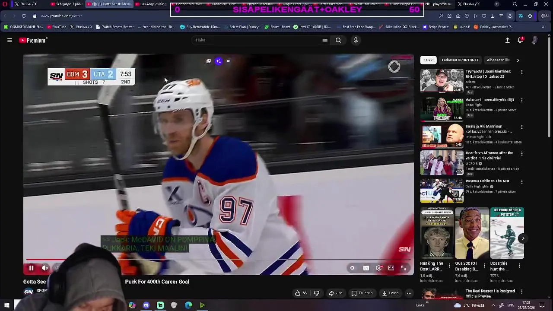Click the search magnifier button

tap(338, 40)
